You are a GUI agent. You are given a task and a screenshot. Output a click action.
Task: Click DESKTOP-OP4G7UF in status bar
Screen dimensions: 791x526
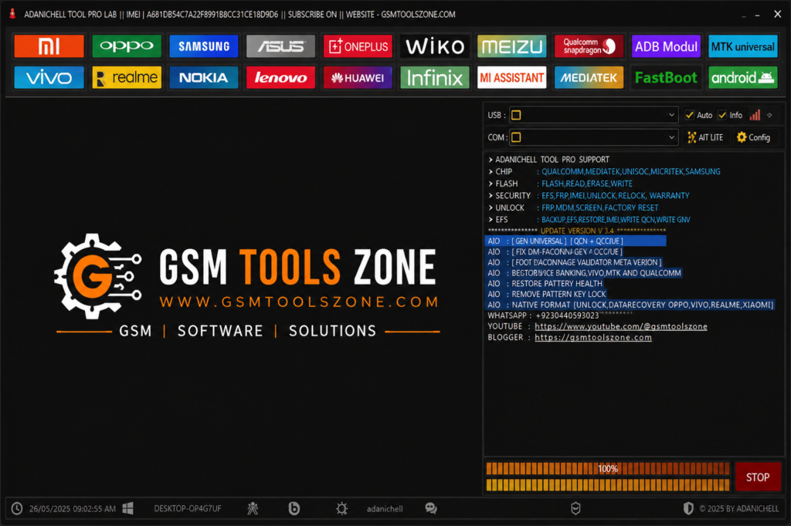click(x=188, y=509)
